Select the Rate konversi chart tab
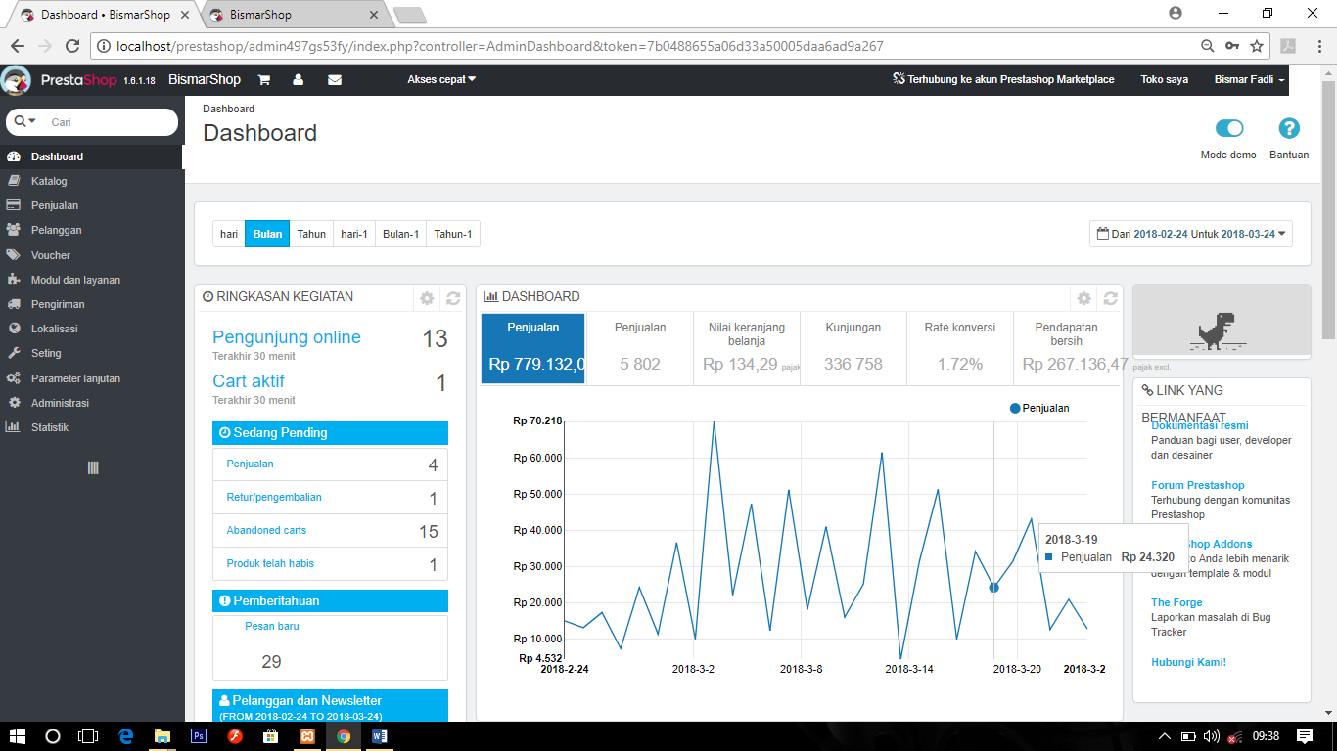This screenshot has height=751, width=1337. 960,348
